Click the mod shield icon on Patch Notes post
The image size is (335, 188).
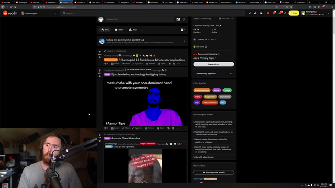click(174, 64)
